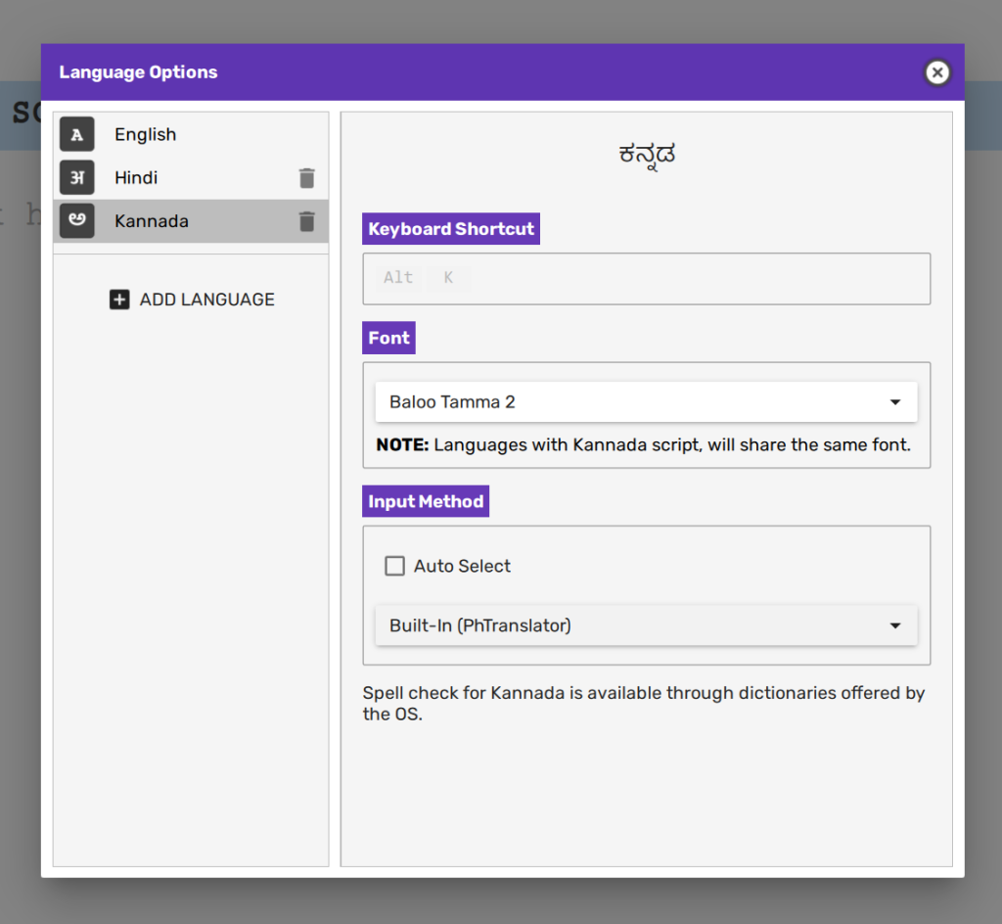Click the Alt key chip in shortcut

(398, 278)
